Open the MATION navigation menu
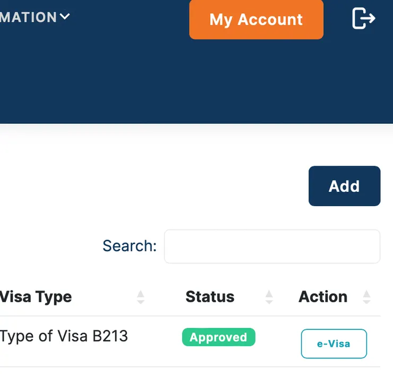Image resolution: width=393 pixels, height=374 pixels. point(29,18)
